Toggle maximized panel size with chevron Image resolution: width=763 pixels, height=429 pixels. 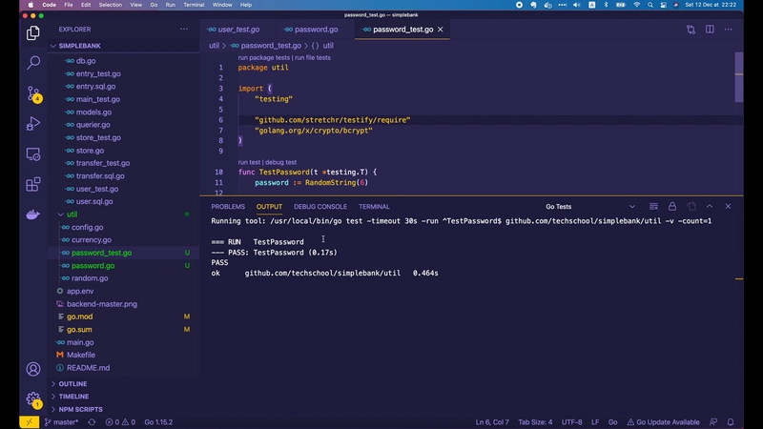tap(710, 206)
